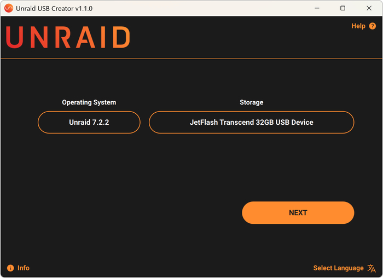Open the Help link text

358,26
